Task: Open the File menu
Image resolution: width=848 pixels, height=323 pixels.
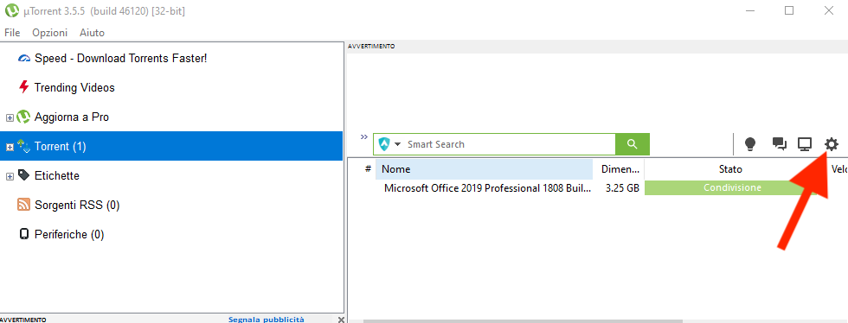Action: click(12, 33)
